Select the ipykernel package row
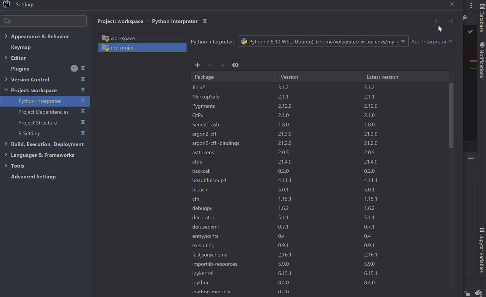Image resolution: width=486 pixels, height=297 pixels. (320, 273)
